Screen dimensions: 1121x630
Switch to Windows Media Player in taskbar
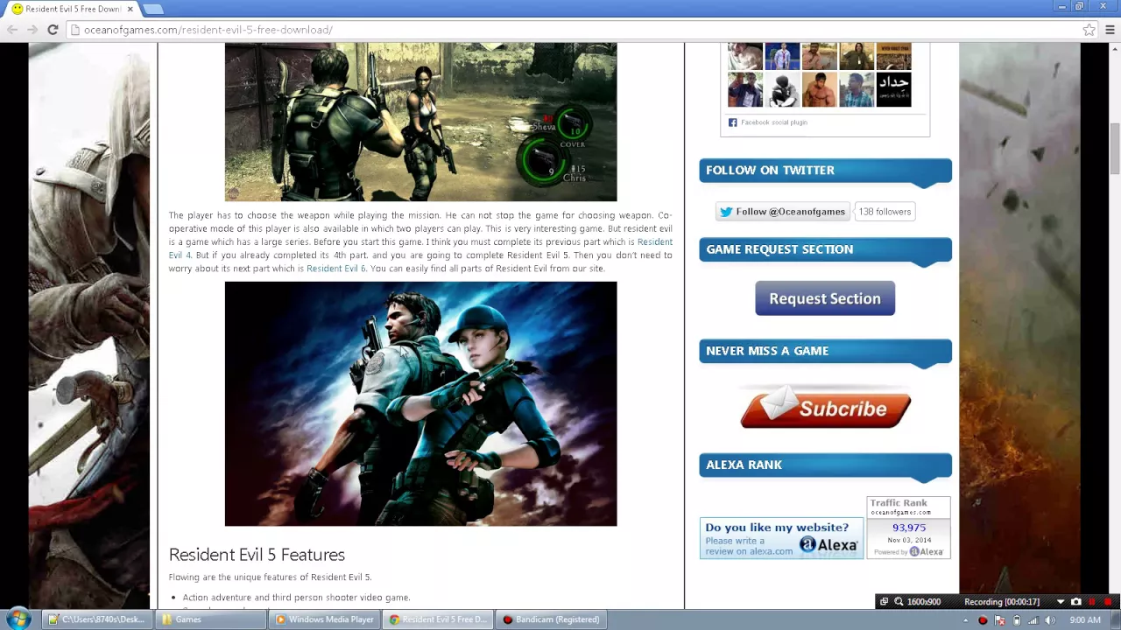[324, 619]
